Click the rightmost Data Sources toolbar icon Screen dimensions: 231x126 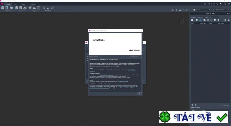229,20
